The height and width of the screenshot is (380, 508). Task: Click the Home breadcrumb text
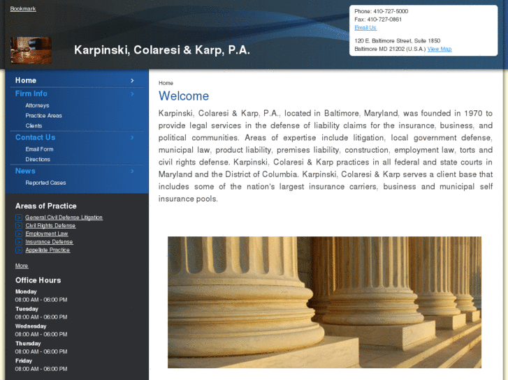pyautogui.click(x=166, y=83)
